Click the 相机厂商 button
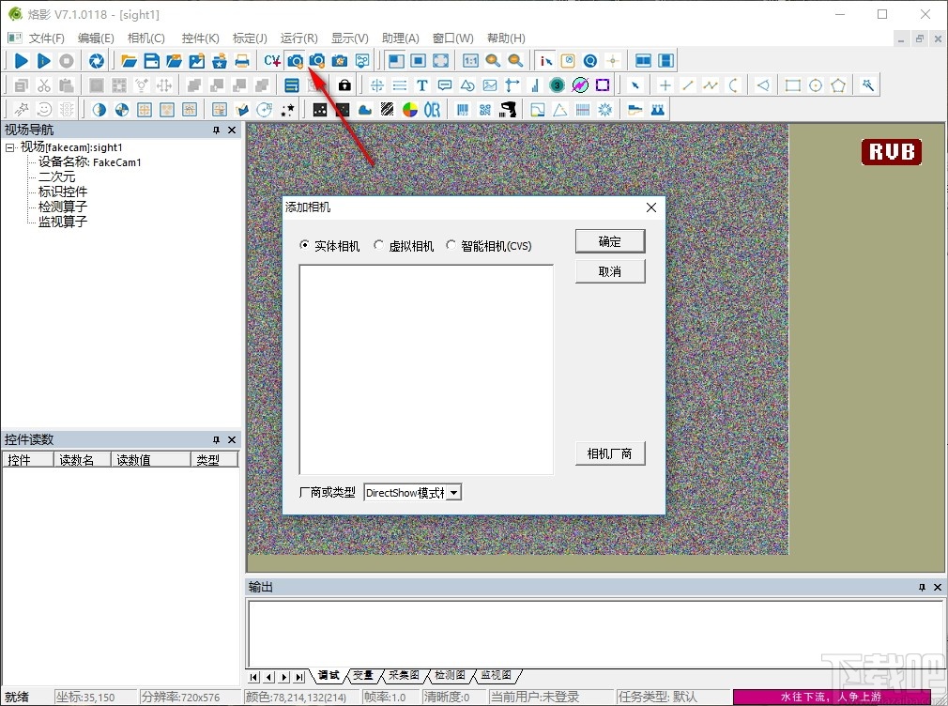 pyautogui.click(x=610, y=453)
